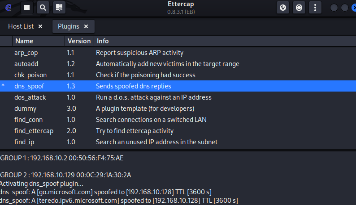Select the find_ettercap plugin row
This screenshot has width=356, height=205.
[34, 131]
